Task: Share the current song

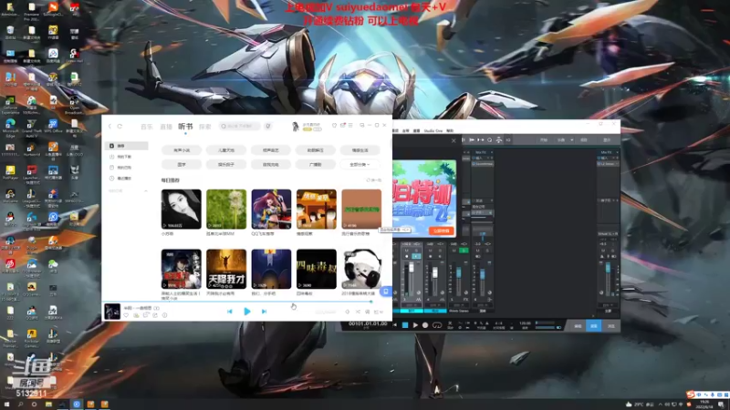Action: [155, 315]
